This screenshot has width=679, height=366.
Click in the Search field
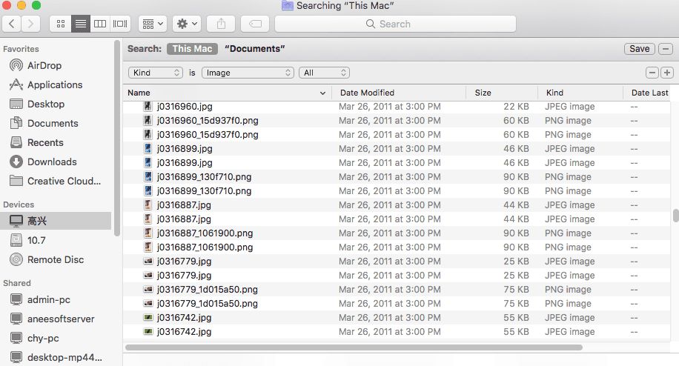point(395,24)
